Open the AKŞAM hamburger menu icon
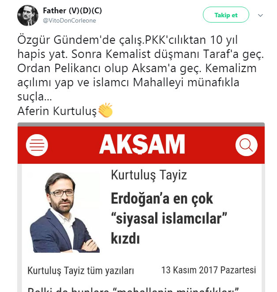The image size is (277, 292). click(37, 145)
